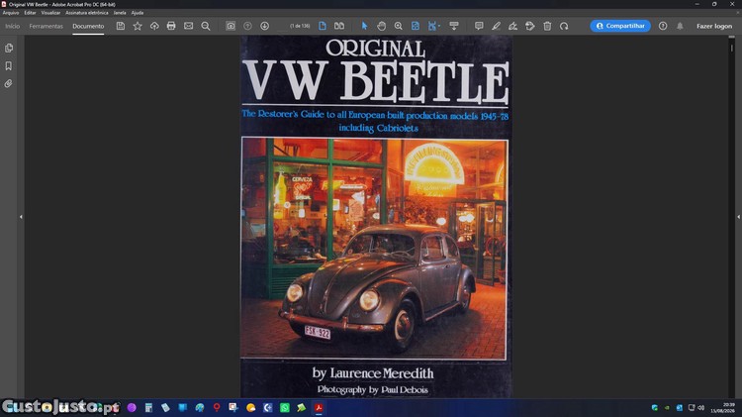Screen dimensions: 742x417
Task: Open WhatsApp from the taskbar
Action: pos(284,407)
